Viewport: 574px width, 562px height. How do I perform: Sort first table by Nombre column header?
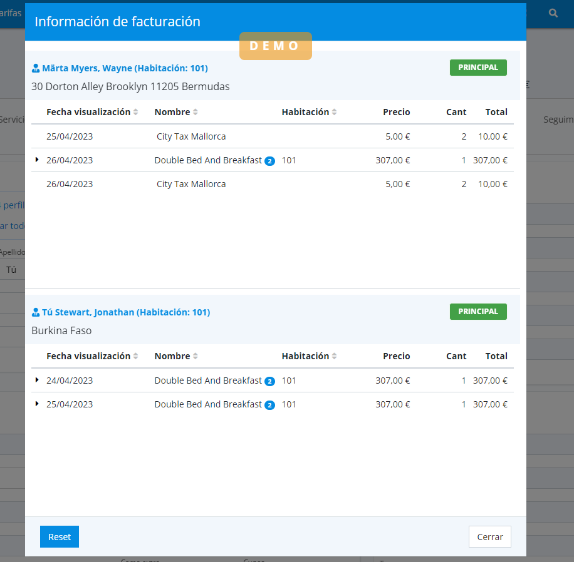point(172,112)
